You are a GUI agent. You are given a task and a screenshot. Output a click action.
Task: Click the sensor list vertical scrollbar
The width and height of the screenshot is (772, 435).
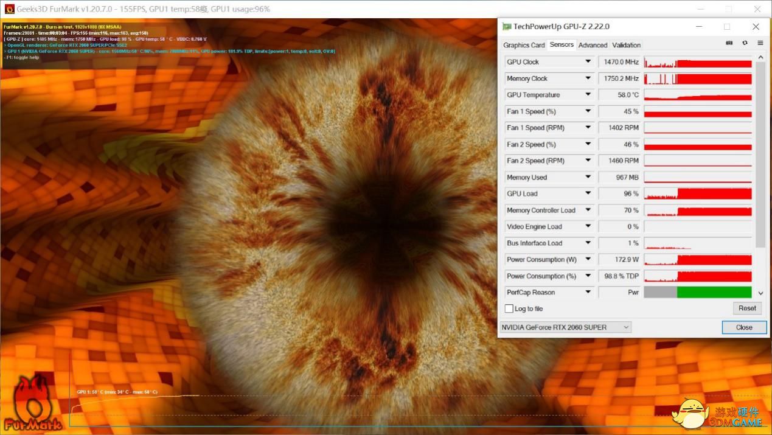pos(760,155)
